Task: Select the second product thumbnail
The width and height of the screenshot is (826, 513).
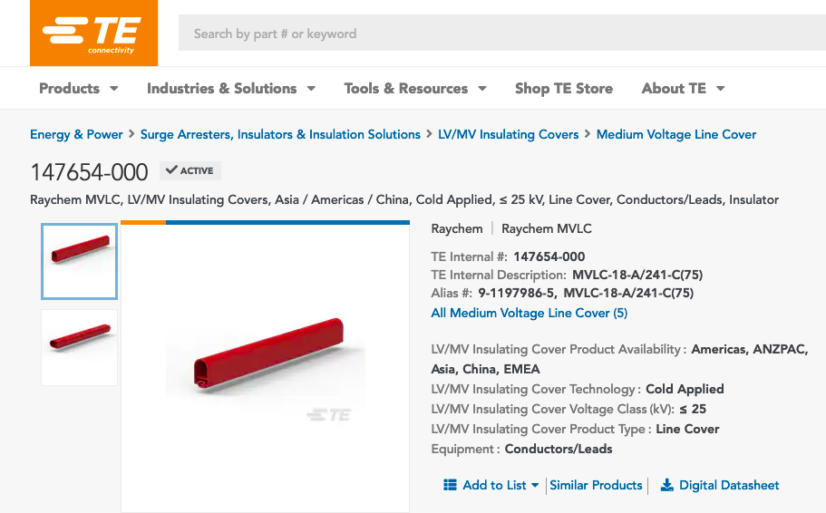Action: 80,346
